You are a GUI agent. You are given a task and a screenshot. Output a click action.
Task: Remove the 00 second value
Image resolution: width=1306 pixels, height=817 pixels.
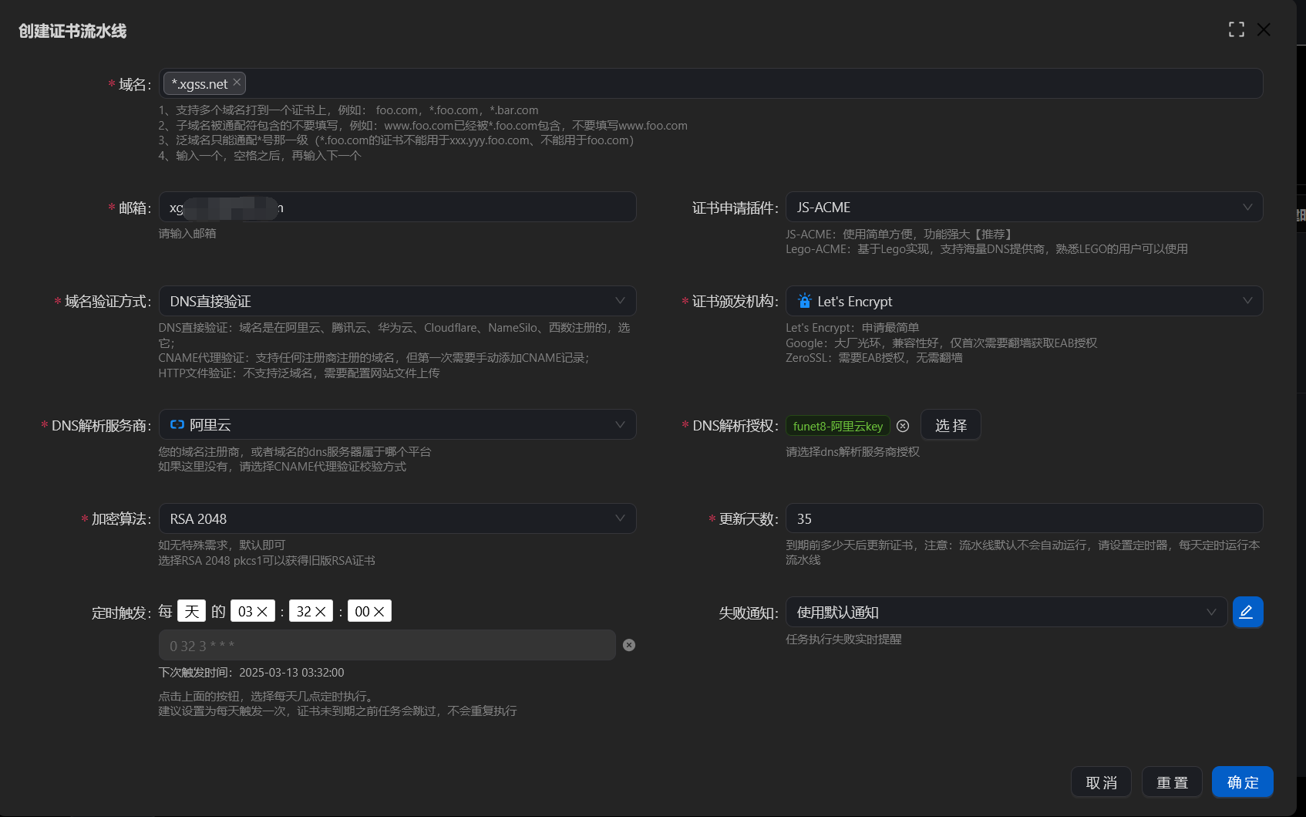(379, 612)
